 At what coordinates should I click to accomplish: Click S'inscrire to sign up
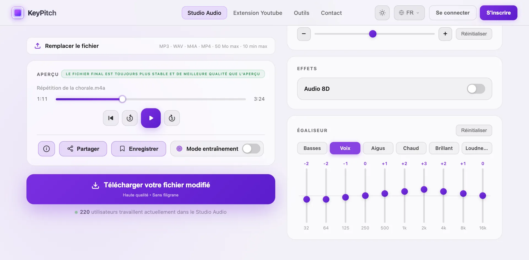pyautogui.click(x=498, y=13)
